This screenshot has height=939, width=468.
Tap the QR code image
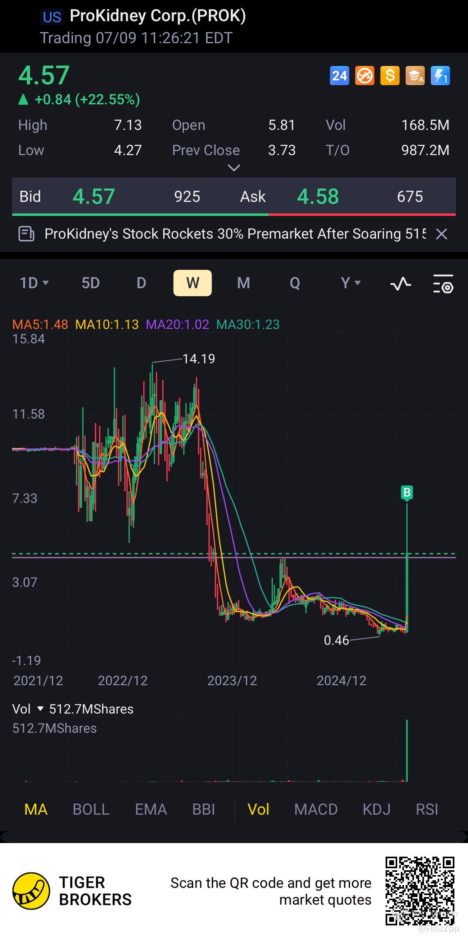point(420,891)
